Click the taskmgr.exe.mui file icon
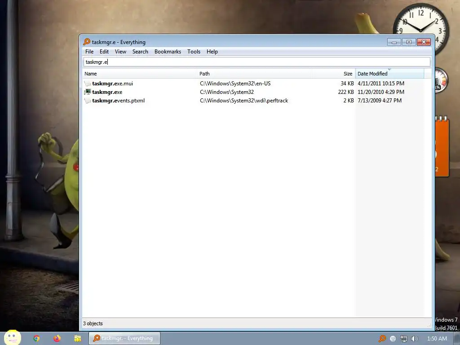 click(88, 84)
